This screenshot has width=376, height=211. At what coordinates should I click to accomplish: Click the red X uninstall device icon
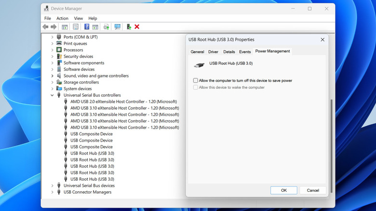[137, 27]
